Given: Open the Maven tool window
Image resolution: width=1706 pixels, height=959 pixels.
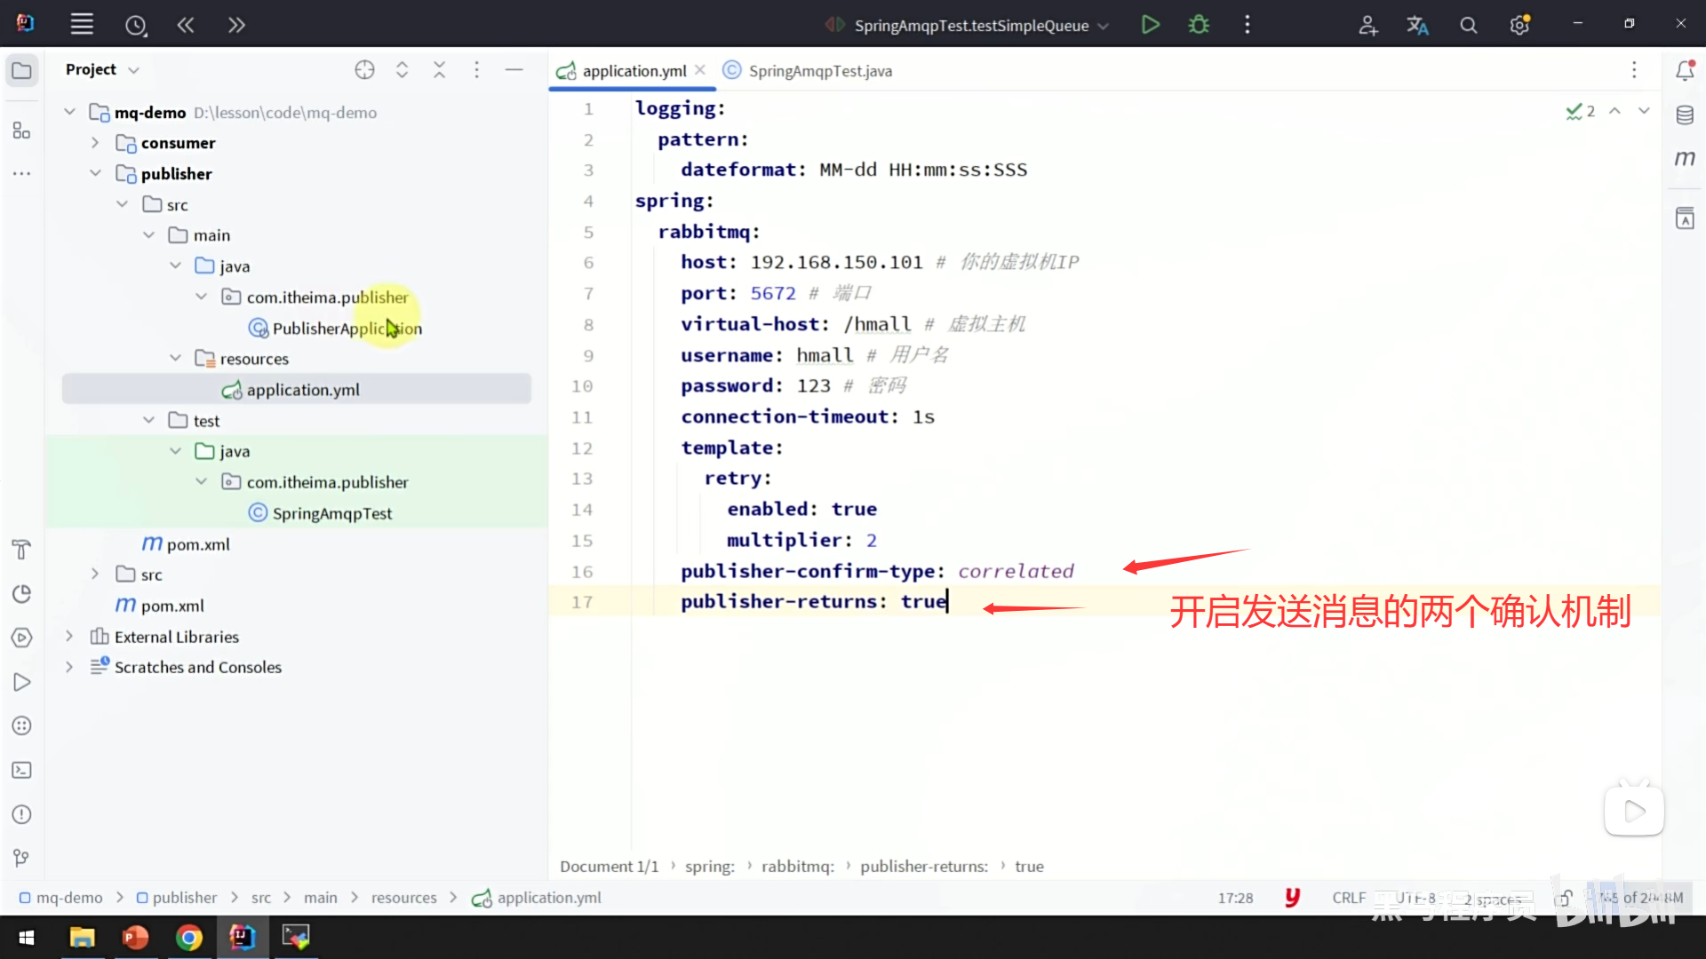Looking at the screenshot, I should [1685, 159].
